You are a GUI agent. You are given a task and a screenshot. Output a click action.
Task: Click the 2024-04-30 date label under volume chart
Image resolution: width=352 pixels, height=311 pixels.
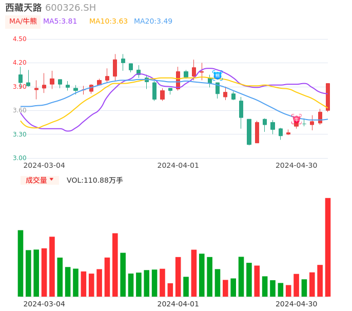click(x=296, y=304)
